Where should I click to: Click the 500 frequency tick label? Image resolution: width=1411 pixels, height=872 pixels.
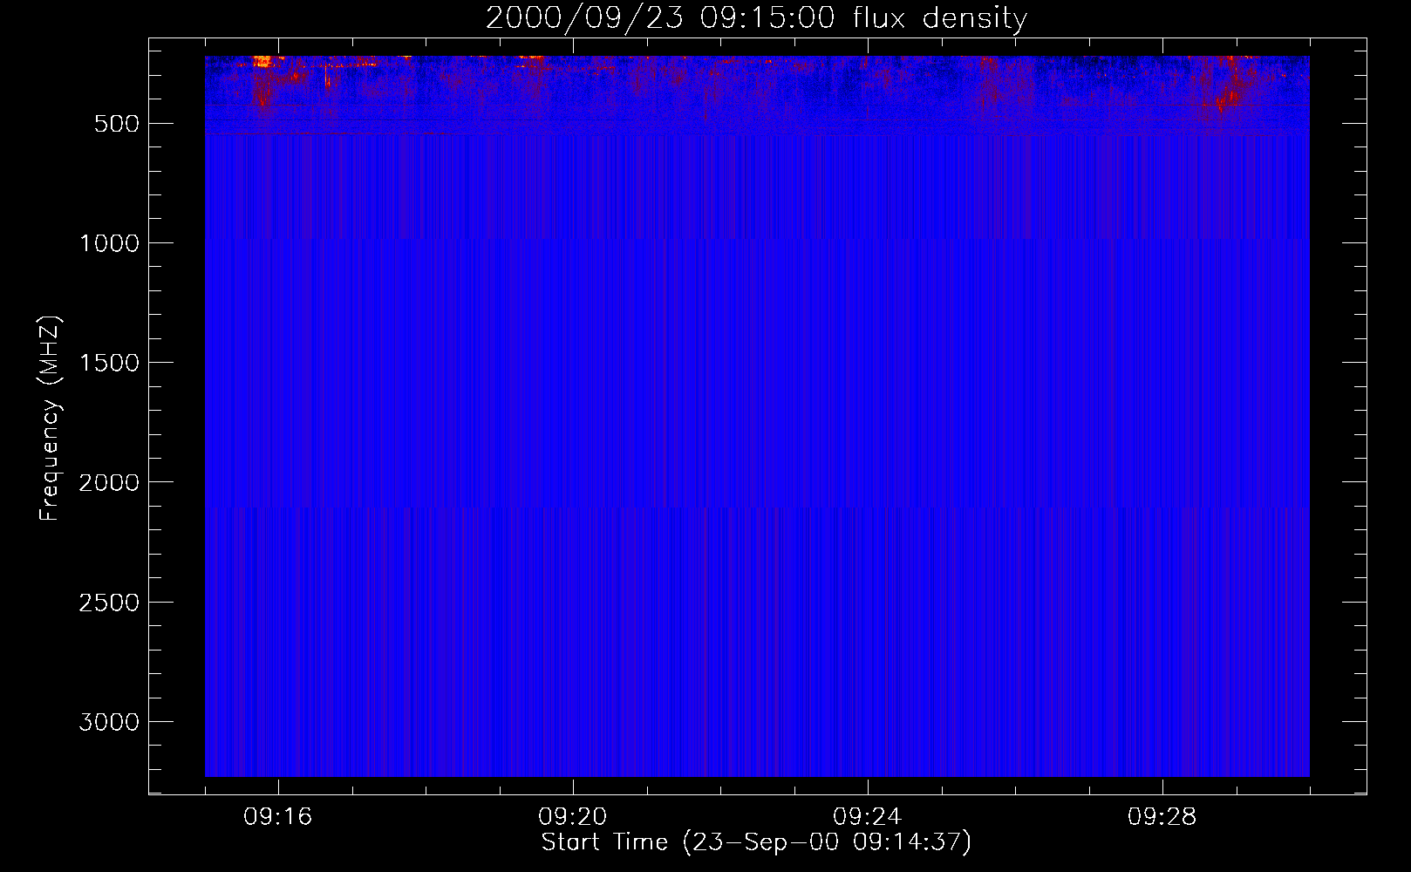pos(117,124)
